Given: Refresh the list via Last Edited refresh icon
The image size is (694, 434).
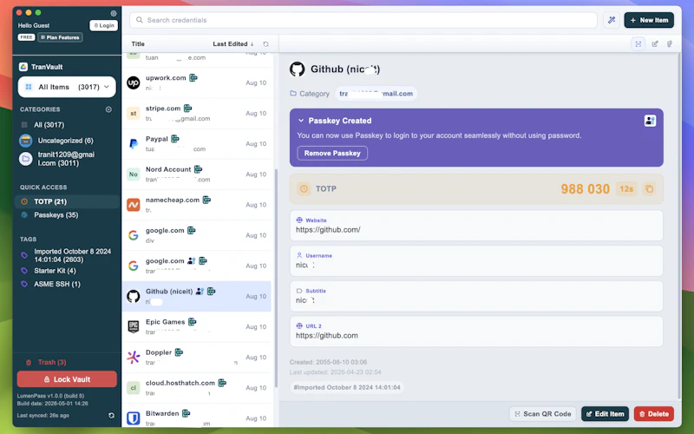Looking at the screenshot, I should (x=265, y=44).
